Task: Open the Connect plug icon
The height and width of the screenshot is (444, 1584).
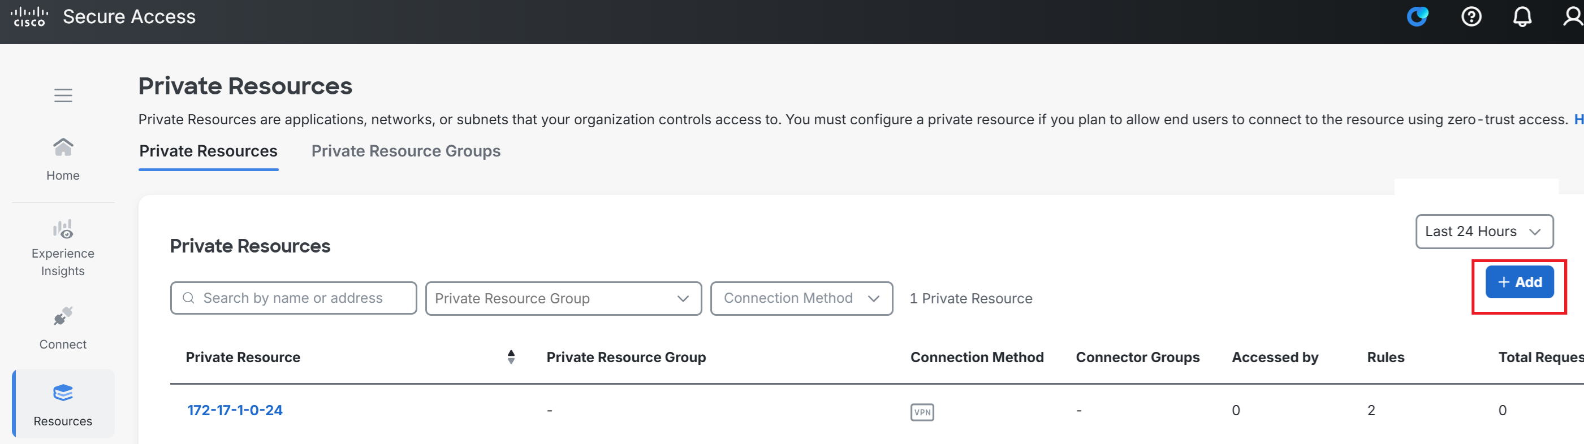Action: tap(63, 317)
